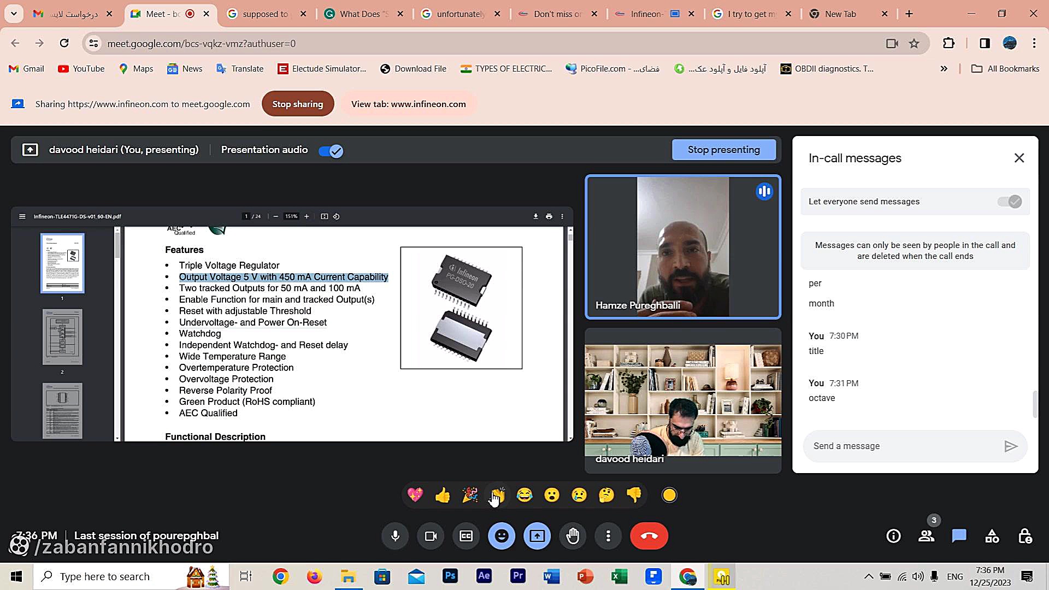Click the send message arrow icon

[x=1011, y=446]
